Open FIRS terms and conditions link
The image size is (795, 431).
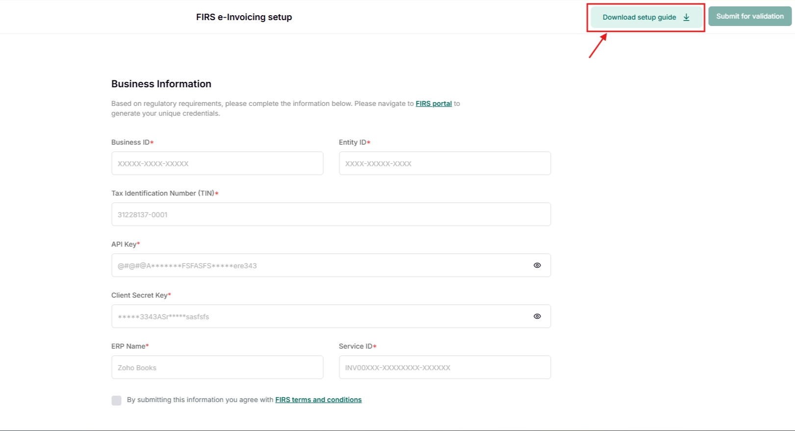318,400
